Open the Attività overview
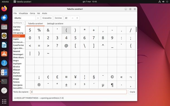The height and width of the screenshot is (106, 170). tap(5, 2)
